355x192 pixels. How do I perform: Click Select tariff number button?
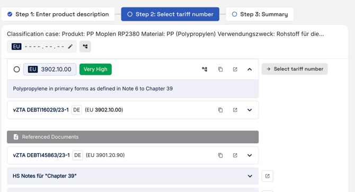(295, 69)
